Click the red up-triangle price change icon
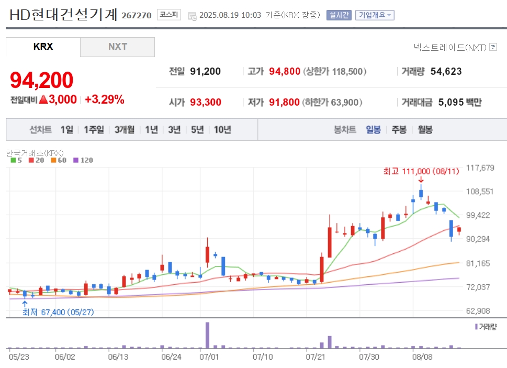This screenshot has height=368, width=507. (x=43, y=99)
